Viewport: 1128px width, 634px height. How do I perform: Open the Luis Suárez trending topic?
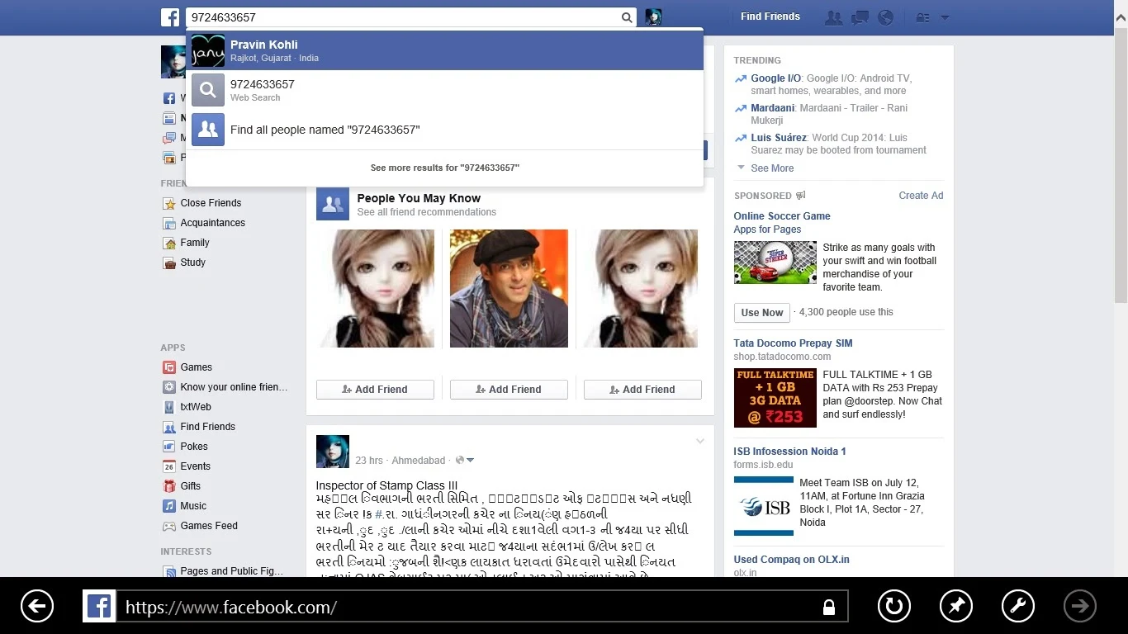coord(779,138)
